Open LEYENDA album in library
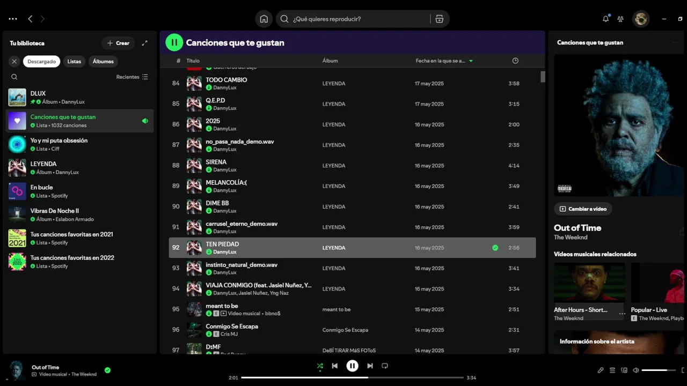Screen dimensions: 687x386 point(79,168)
